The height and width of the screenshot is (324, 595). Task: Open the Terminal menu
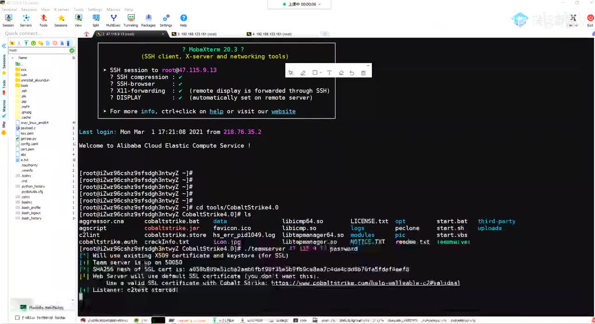9,9
